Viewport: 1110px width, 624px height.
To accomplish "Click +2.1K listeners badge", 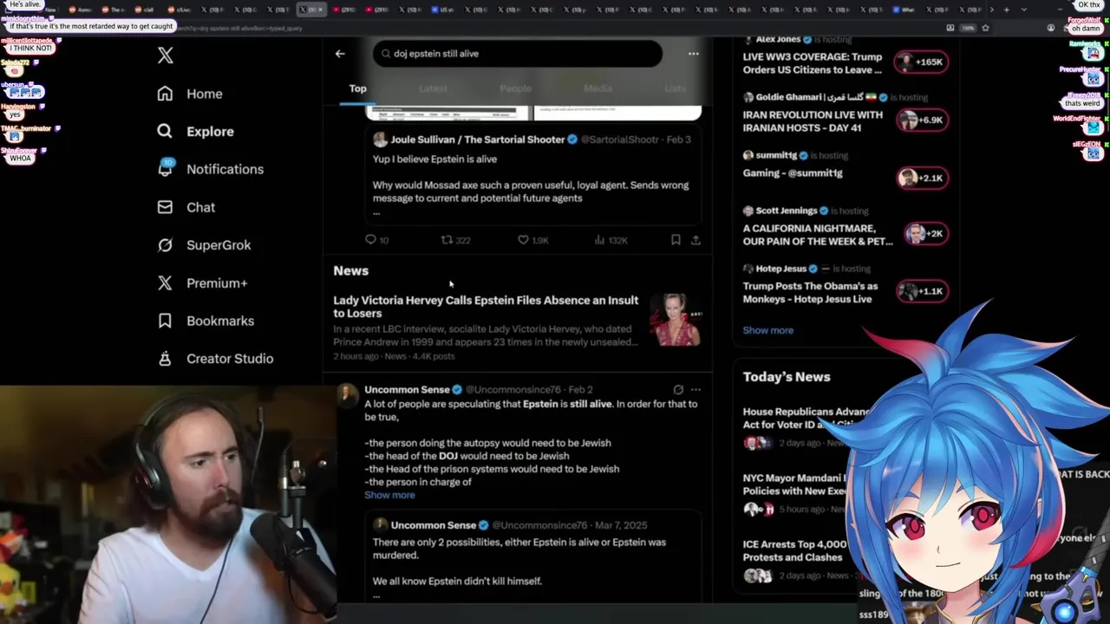I will 923,178.
